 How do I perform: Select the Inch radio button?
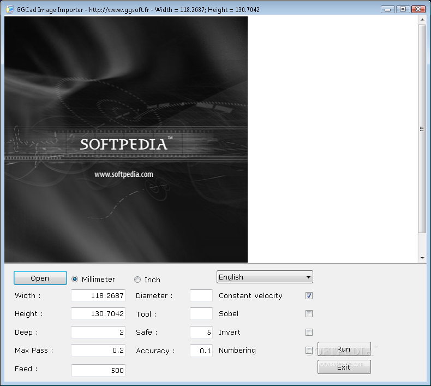137,280
